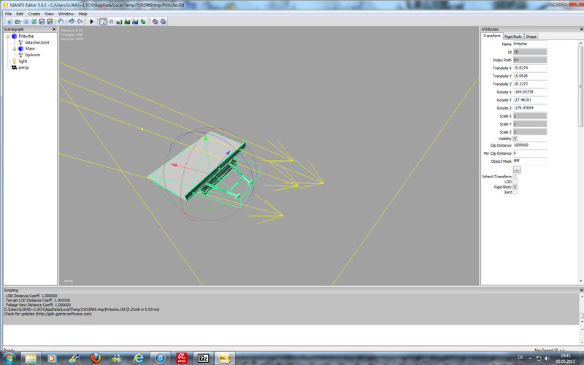The width and height of the screenshot is (584, 365).
Task: Click the Rotate Y value field
Action: coord(530,100)
